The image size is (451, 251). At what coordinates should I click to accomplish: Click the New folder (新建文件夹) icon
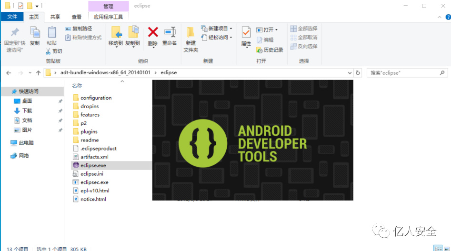click(190, 32)
